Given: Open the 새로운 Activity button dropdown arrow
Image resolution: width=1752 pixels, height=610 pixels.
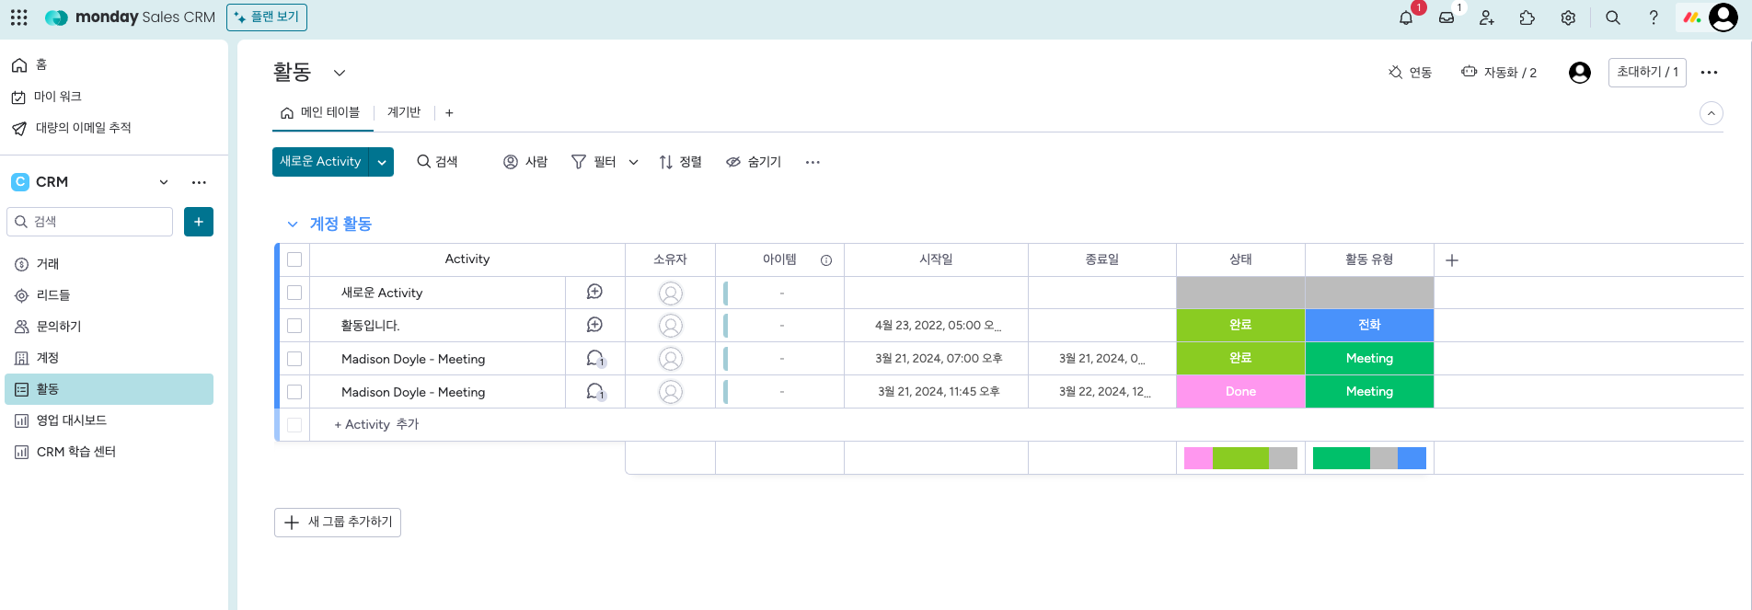Looking at the screenshot, I should point(382,162).
